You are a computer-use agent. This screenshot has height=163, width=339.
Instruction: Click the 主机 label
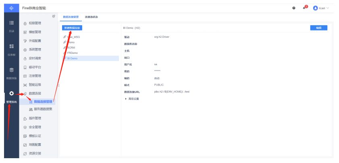pyautogui.click(x=127, y=51)
